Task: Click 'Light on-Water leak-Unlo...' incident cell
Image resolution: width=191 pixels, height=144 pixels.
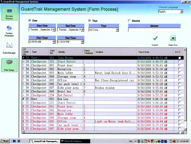Action: point(115,121)
